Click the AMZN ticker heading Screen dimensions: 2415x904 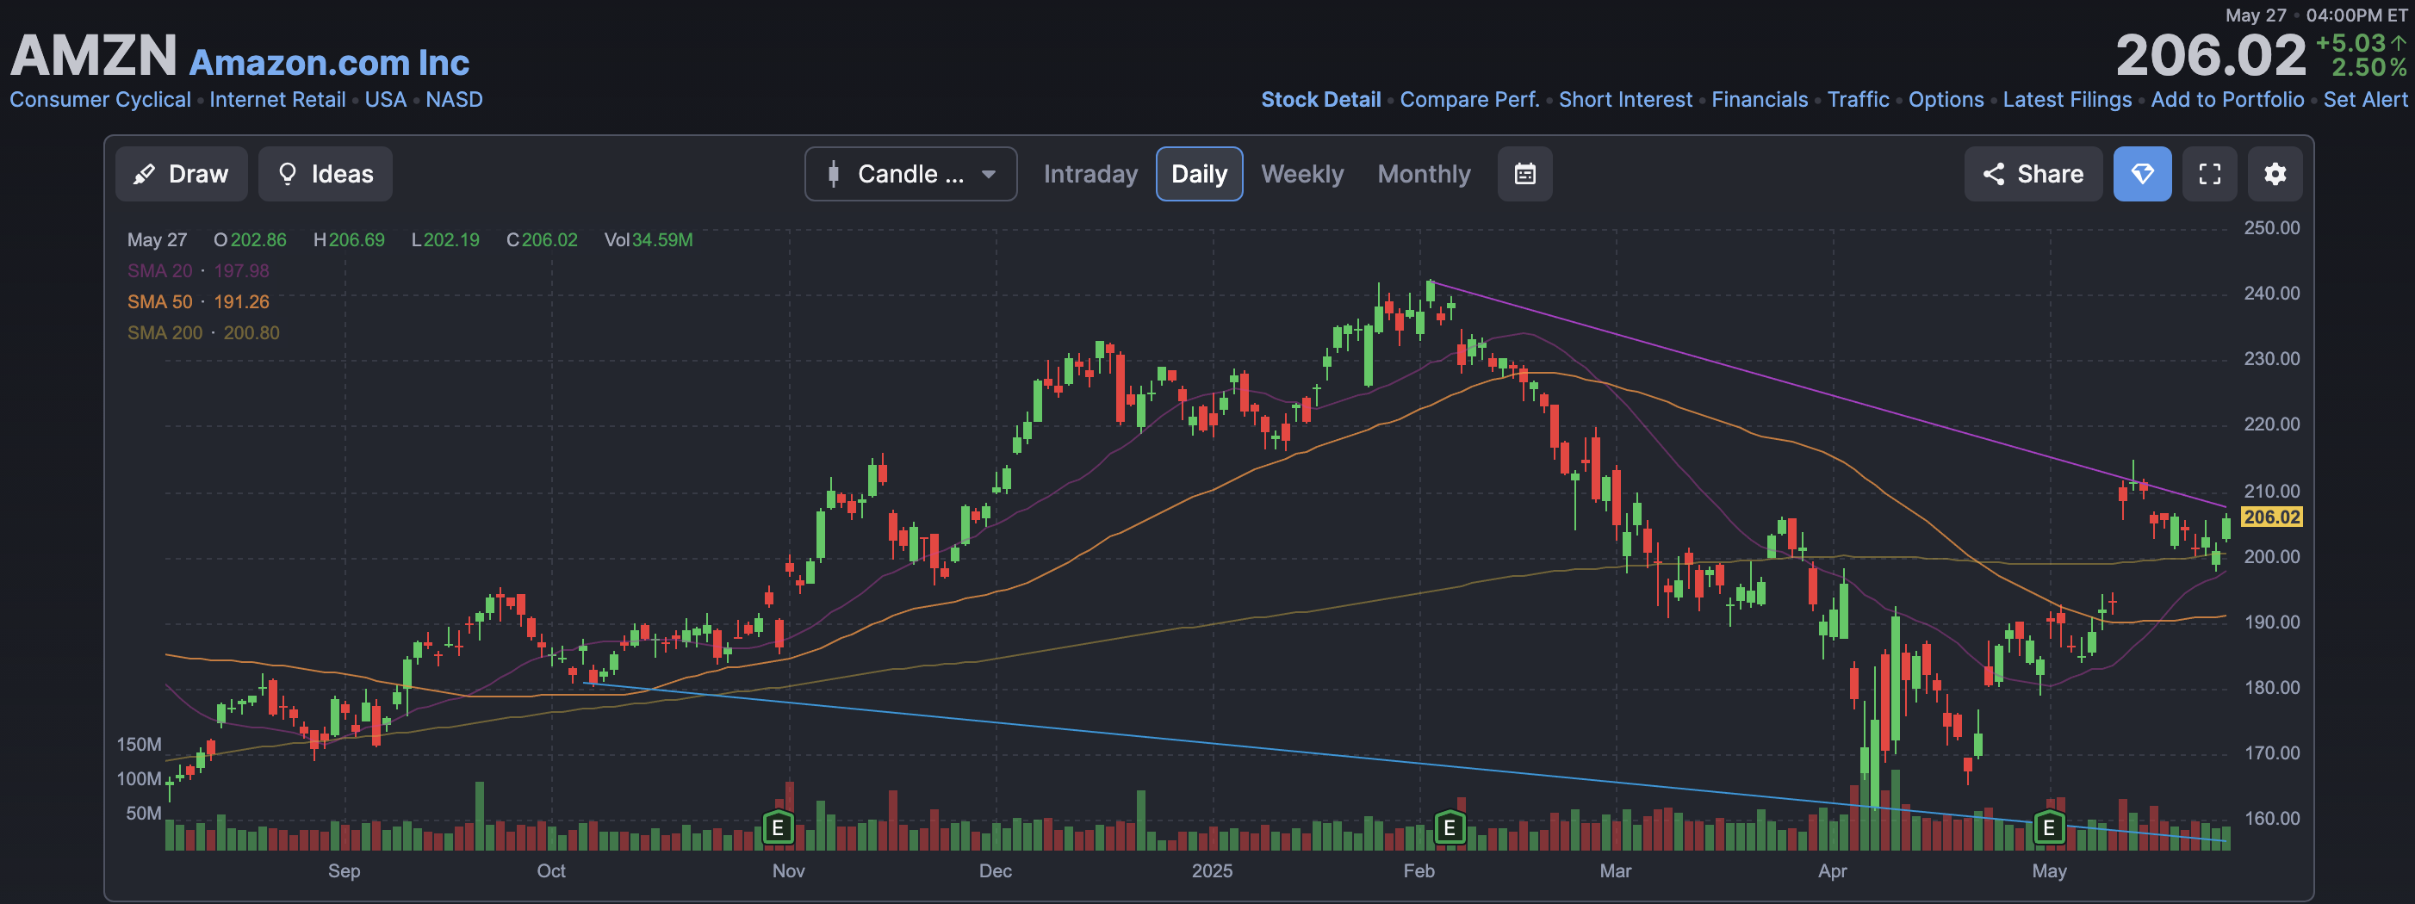pos(94,54)
